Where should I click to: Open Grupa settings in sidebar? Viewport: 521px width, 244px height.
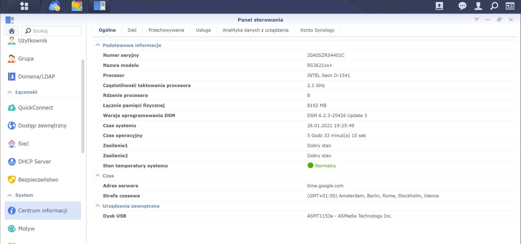coord(26,59)
